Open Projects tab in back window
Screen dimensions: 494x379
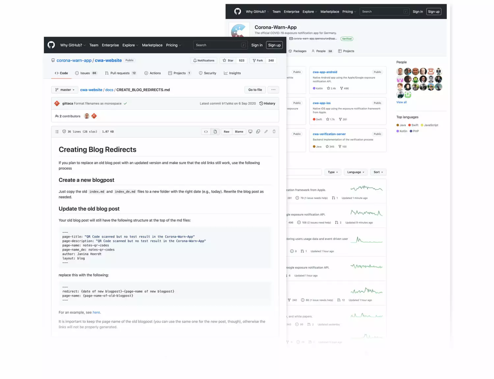tap(346, 51)
